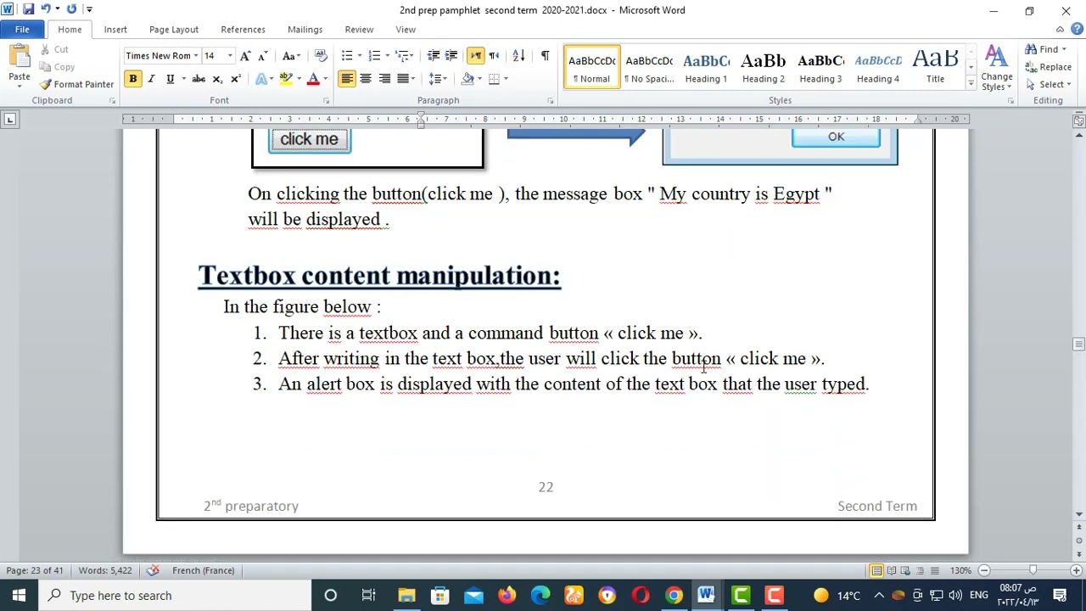Toggle Subscript formatting
Viewport: 1086px width, 611px height.
217,79
